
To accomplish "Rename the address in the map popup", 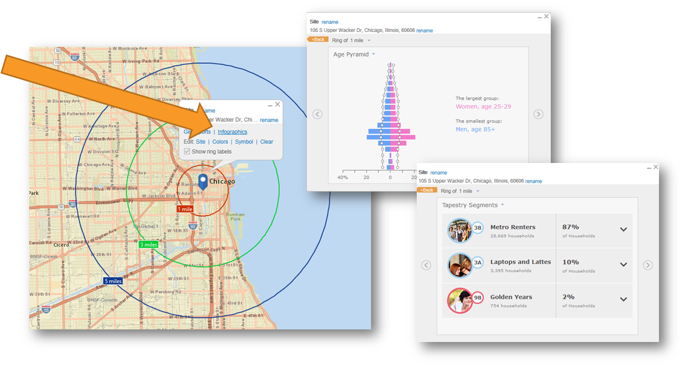I will click(x=269, y=120).
